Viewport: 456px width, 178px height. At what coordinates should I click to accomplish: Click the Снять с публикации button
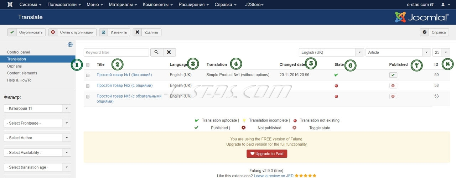click(72, 32)
